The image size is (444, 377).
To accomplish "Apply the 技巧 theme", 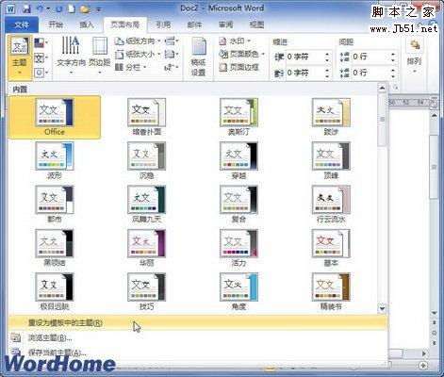I will tap(146, 291).
